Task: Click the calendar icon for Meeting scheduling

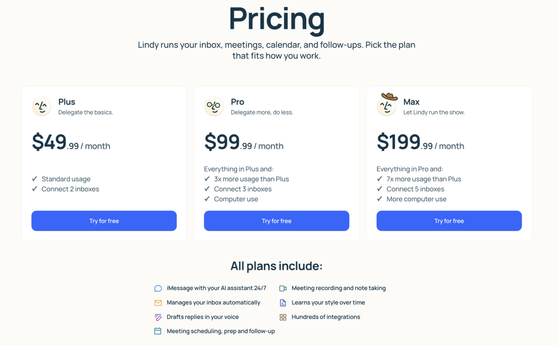Action: [158, 331]
